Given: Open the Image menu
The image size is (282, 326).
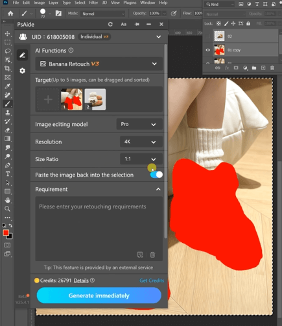Looking at the screenshot, I should click(39, 3).
